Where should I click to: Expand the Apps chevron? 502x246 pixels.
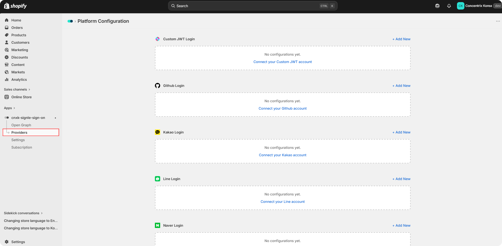[14, 108]
